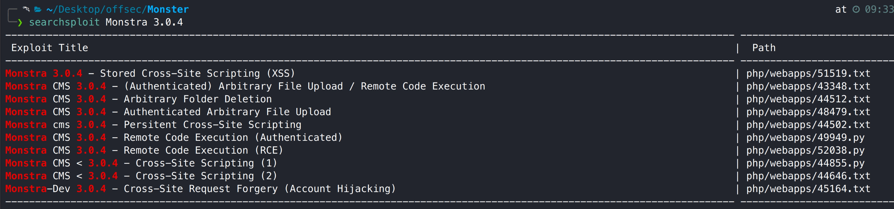Select the Stored Cross-Site Scripting (XSS) entry
Screen dimensions: 894x209
pyautogui.click(x=197, y=74)
